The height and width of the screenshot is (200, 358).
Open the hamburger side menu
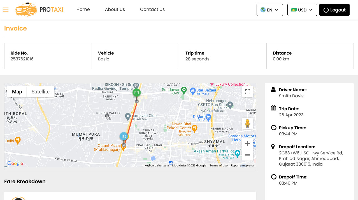tap(6, 10)
